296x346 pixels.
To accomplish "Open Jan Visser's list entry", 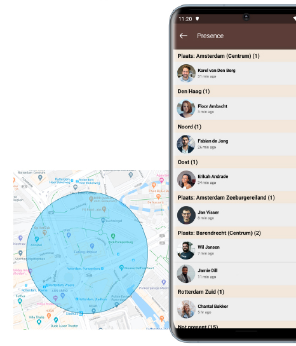I will [x=235, y=215].
